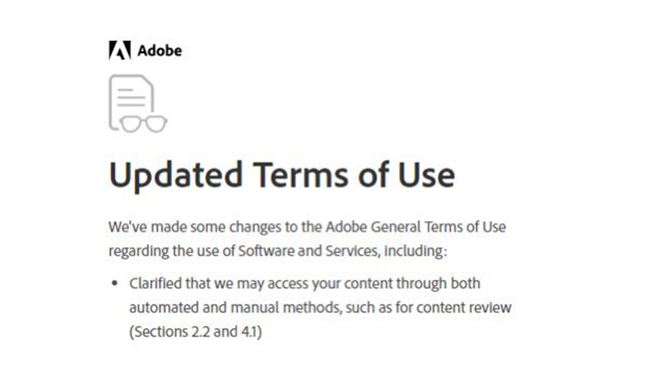Click the word "Use" ending the heading
Screen dimensions: 650x366
[426, 176]
